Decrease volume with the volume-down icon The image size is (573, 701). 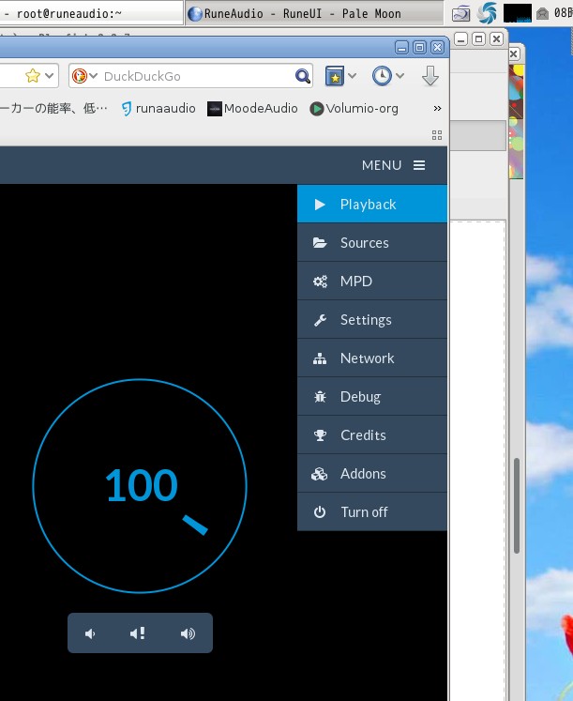point(91,633)
